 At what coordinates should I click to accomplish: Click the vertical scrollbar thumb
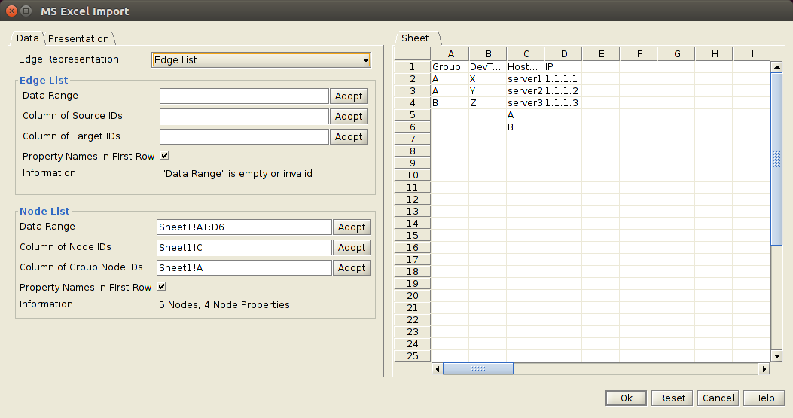(x=777, y=159)
